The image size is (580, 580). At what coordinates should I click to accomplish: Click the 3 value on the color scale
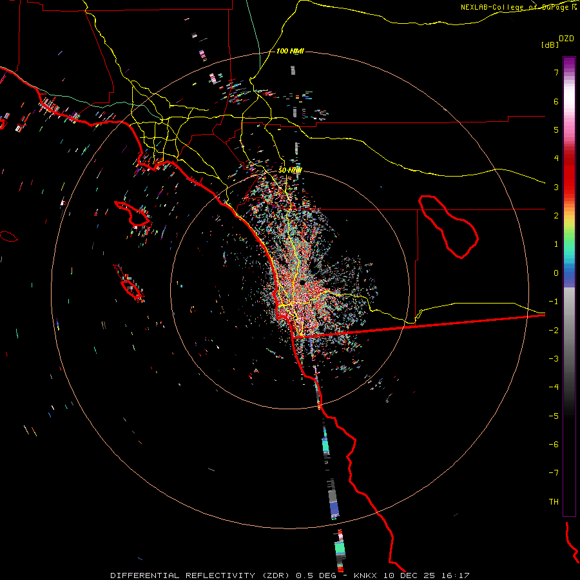(x=556, y=187)
